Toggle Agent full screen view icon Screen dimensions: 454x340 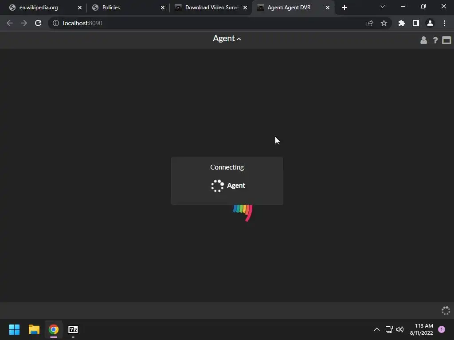coord(446,40)
